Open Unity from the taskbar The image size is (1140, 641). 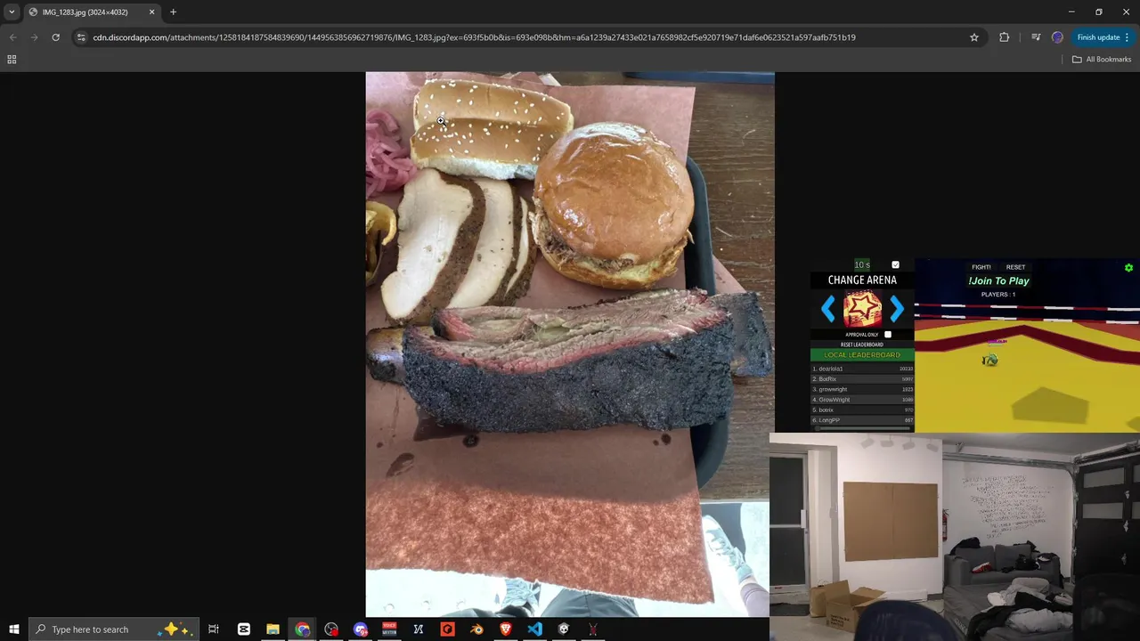point(563,629)
